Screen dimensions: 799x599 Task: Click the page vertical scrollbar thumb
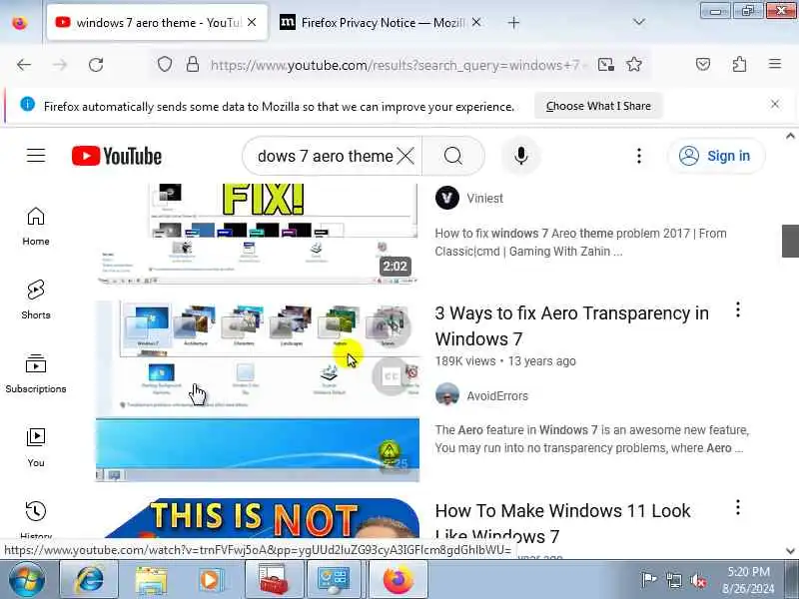pos(790,241)
